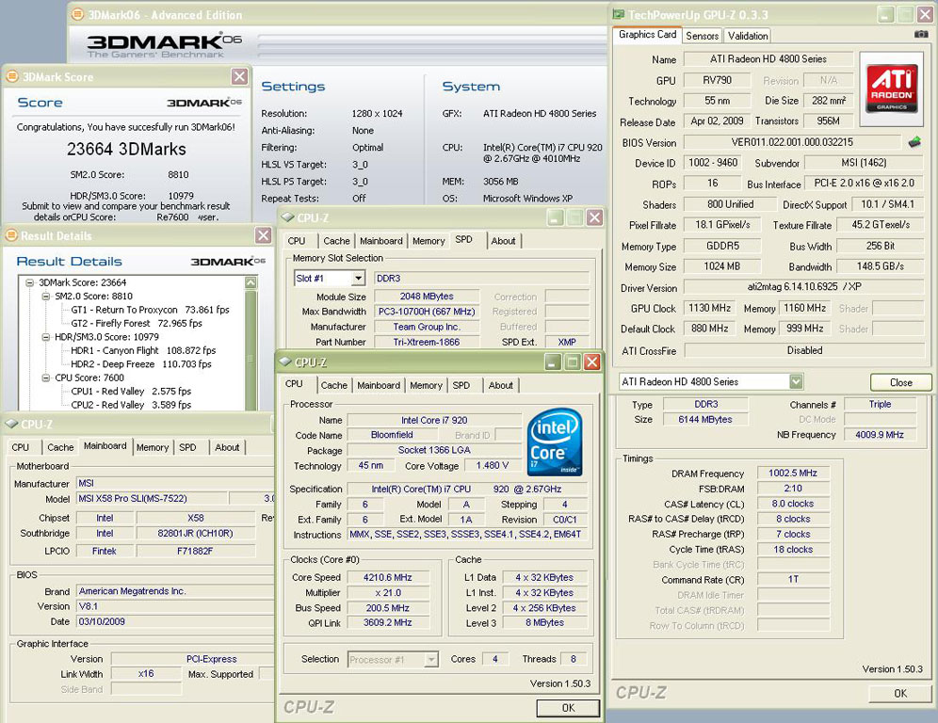Collapse the SM2.0 Score tree node
Screen dimensions: 938x723
tap(46, 296)
